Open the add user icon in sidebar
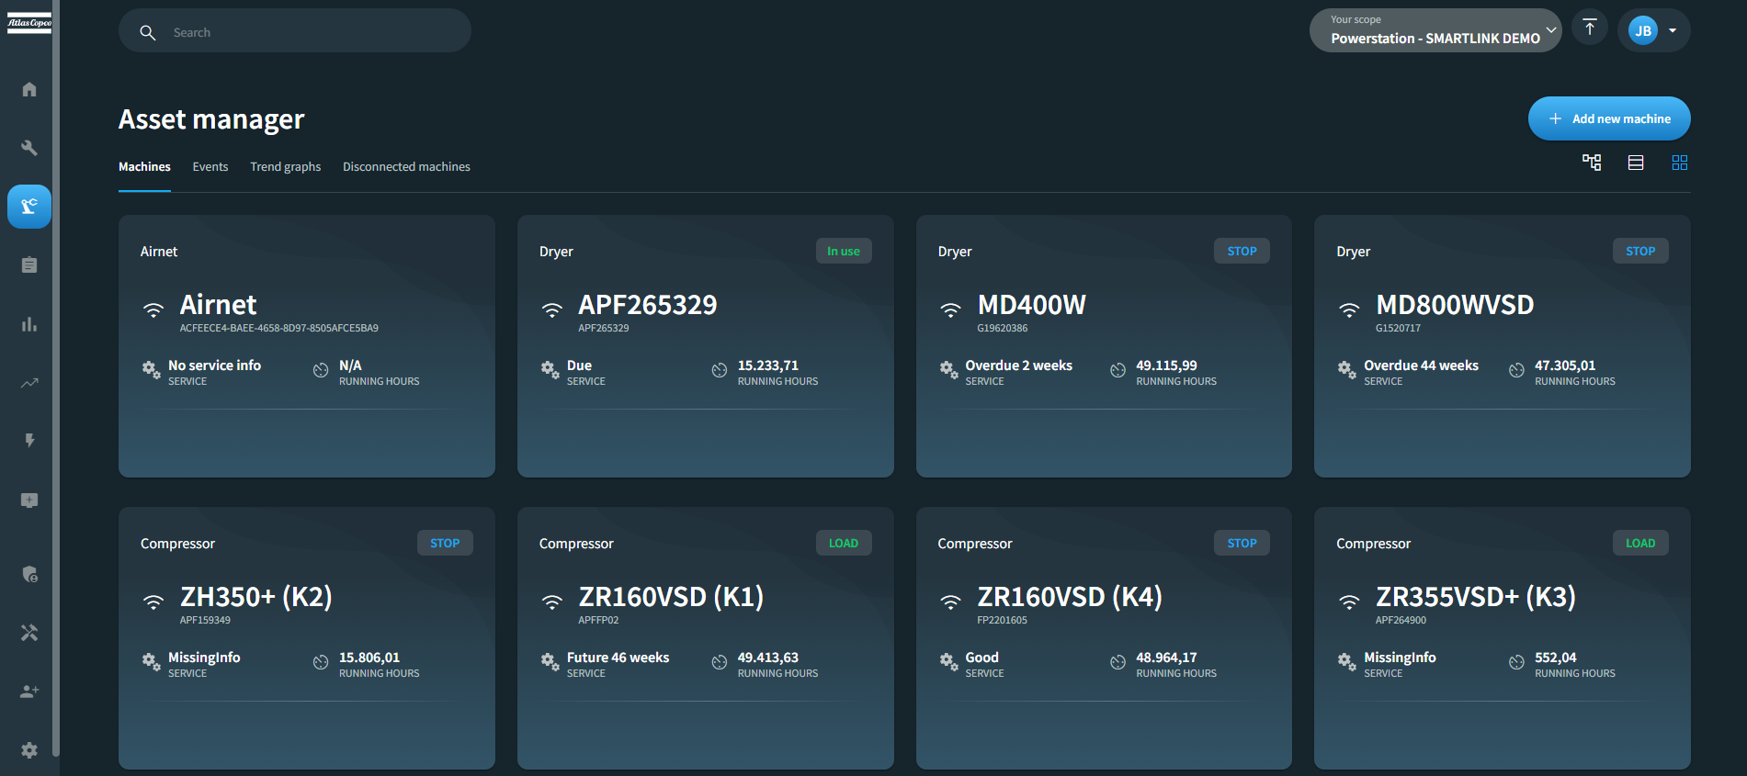The image size is (1747, 776). (x=29, y=691)
